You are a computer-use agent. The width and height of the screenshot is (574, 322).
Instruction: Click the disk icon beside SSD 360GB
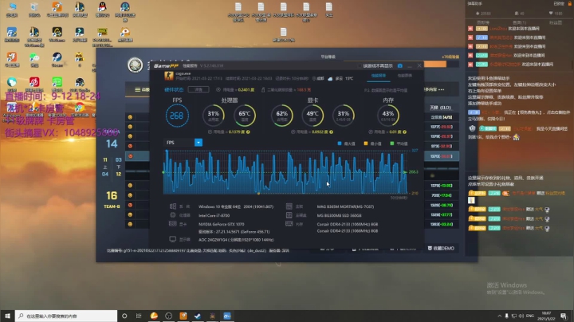point(289,215)
